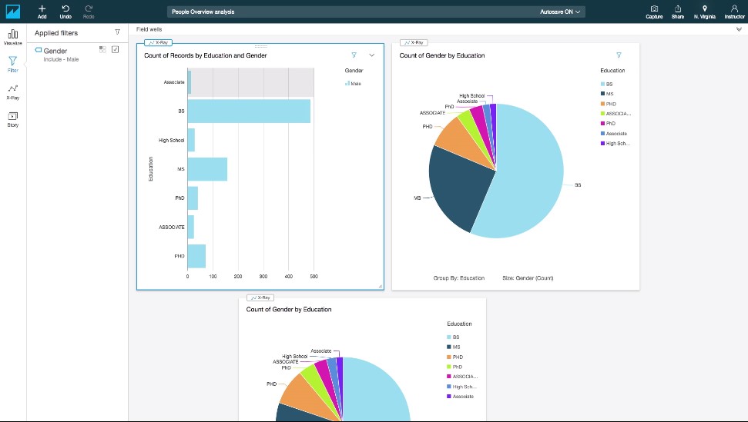The width and height of the screenshot is (748, 422).
Task: Click the top pie chart filter icon
Action: point(619,55)
